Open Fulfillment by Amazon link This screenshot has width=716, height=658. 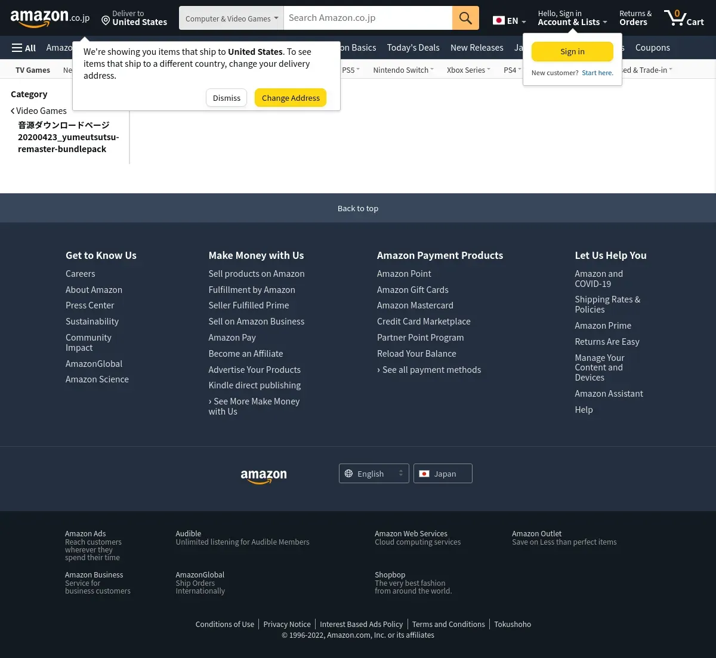point(252,290)
